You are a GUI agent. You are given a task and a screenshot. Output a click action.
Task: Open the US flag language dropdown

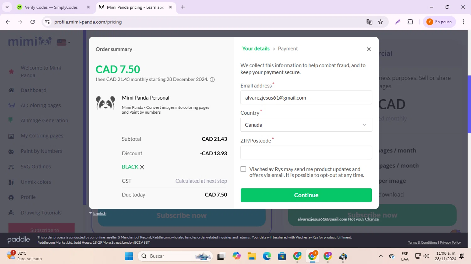tap(63, 42)
